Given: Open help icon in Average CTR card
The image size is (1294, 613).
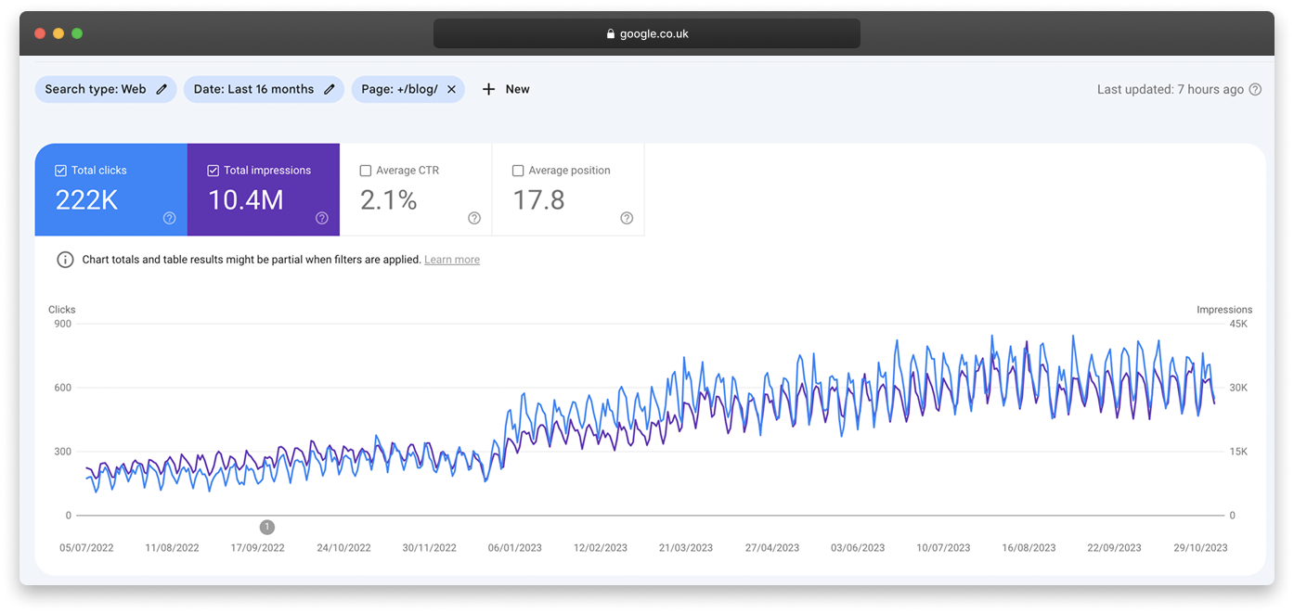Looking at the screenshot, I should 474,218.
